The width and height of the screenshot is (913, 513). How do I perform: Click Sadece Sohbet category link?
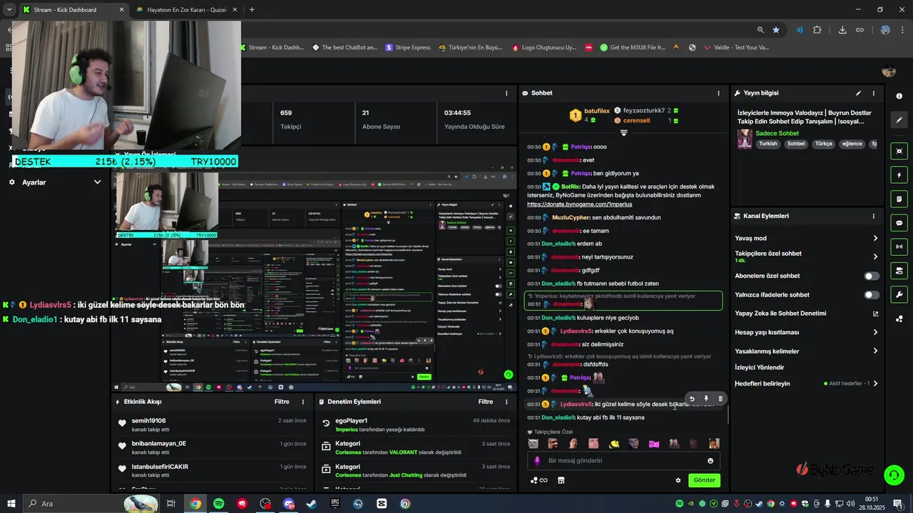[x=777, y=133]
